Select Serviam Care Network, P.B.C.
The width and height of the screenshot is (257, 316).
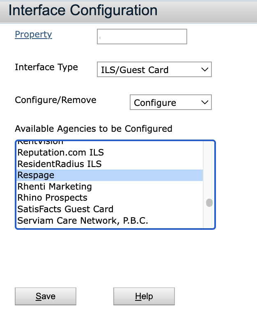pyautogui.click(x=83, y=220)
